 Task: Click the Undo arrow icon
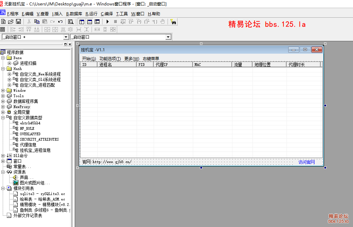(x=60, y=21)
